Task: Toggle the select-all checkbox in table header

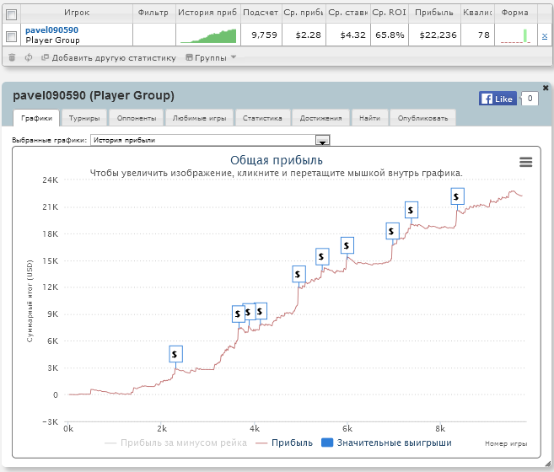Action: 11,14
